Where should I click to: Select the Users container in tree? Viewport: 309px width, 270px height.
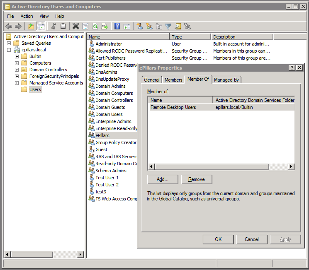pos(35,89)
